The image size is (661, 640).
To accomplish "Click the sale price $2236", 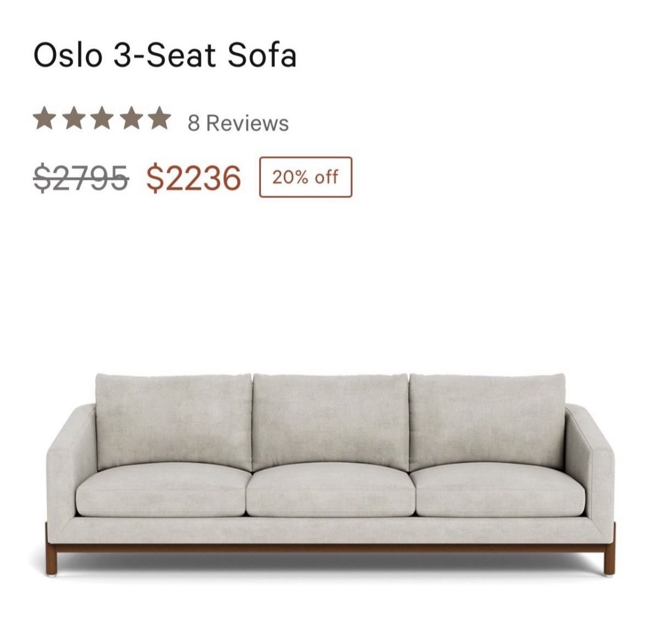I will [x=192, y=178].
